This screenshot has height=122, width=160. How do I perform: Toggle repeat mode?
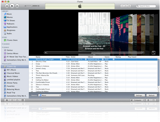[17, 100]
